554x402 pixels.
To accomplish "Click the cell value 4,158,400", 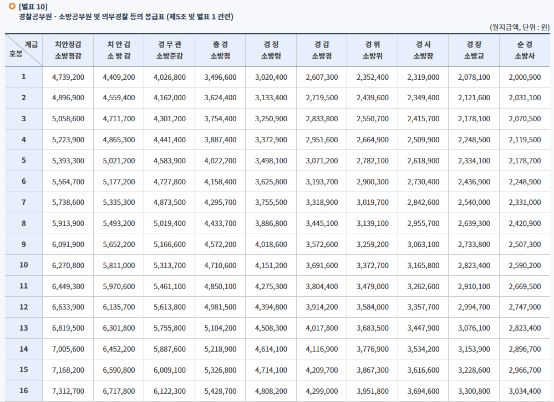I will 220,182.
